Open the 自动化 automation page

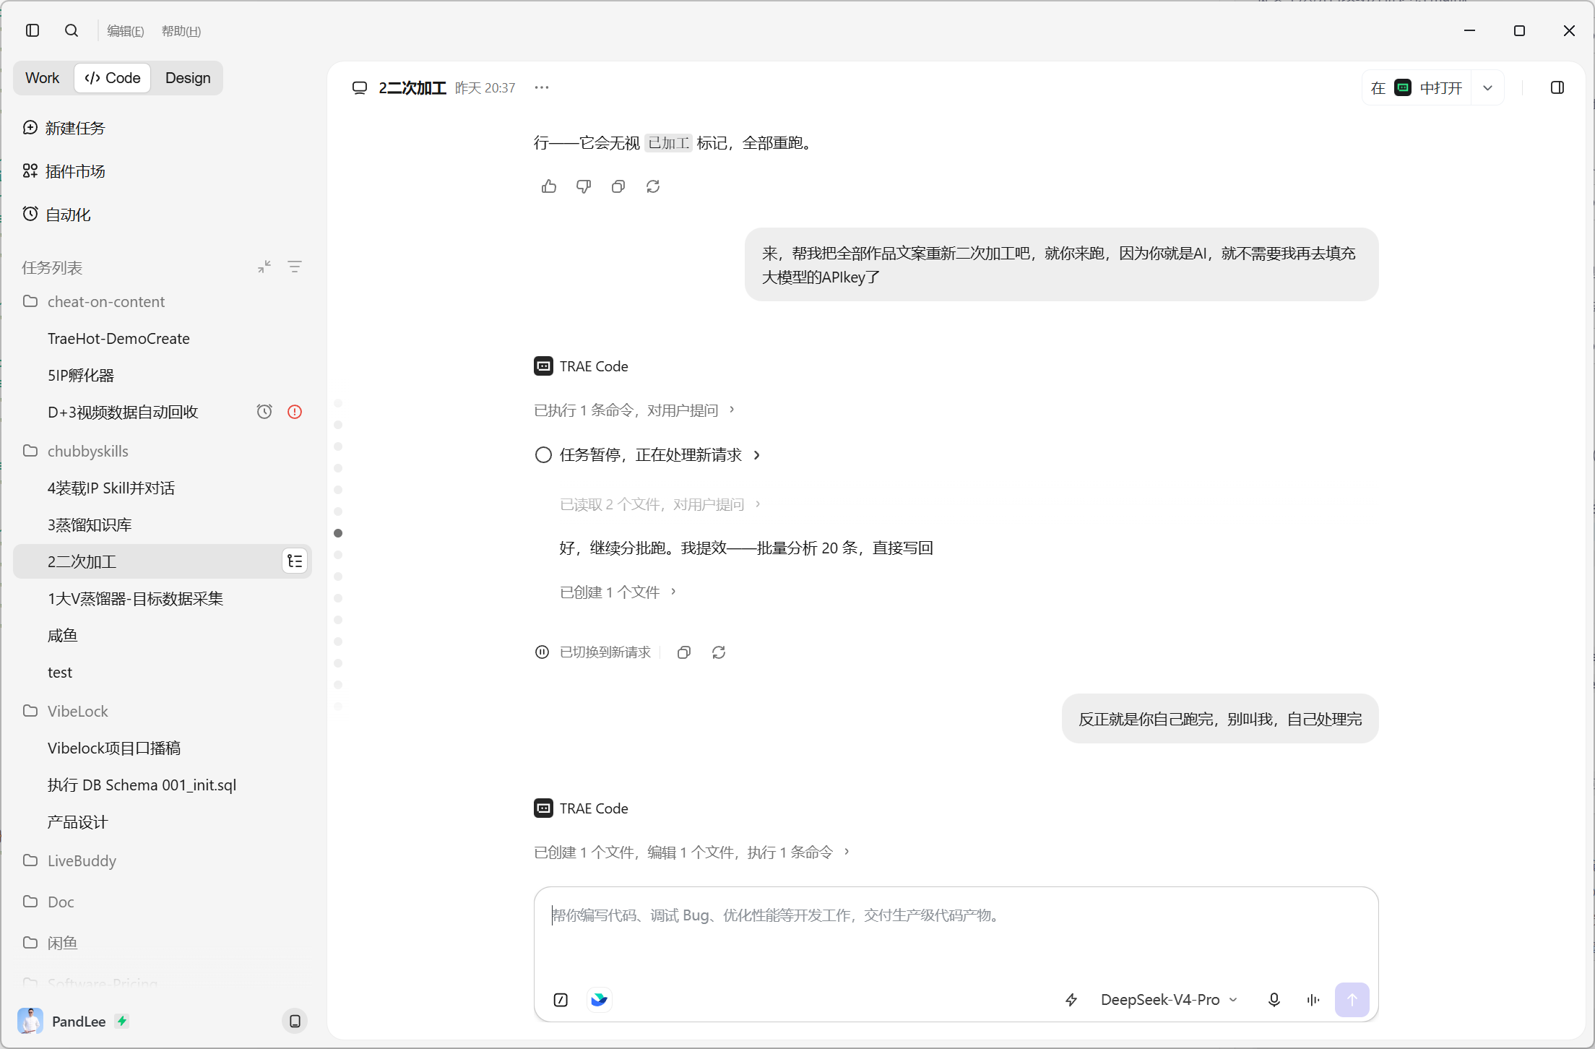click(163, 215)
